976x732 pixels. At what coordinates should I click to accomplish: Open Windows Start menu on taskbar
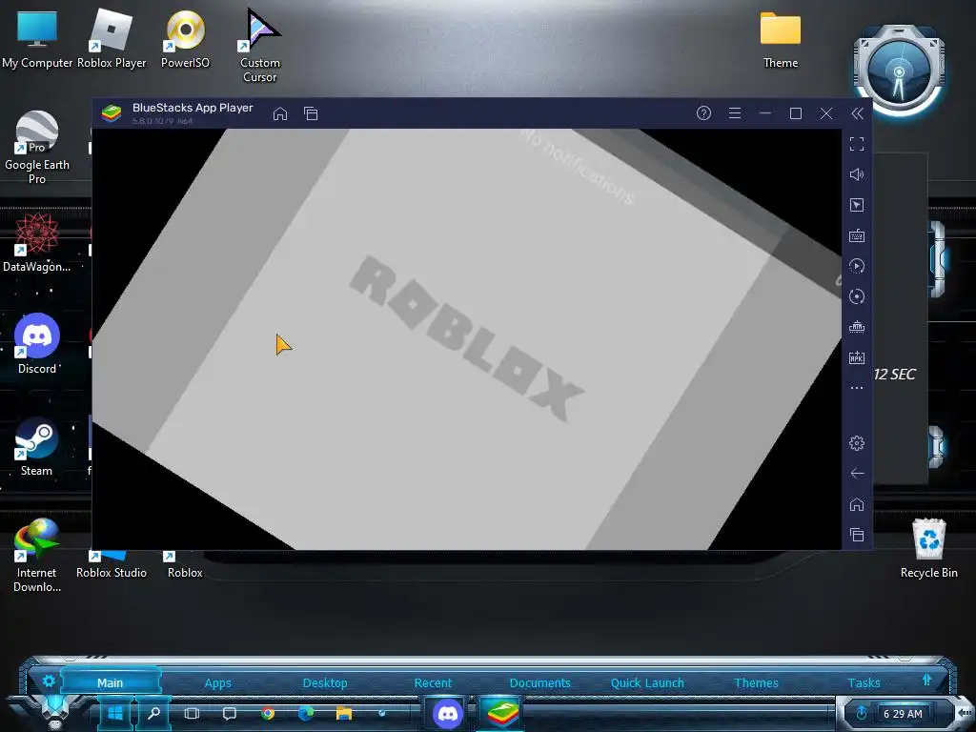[x=115, y=713]
